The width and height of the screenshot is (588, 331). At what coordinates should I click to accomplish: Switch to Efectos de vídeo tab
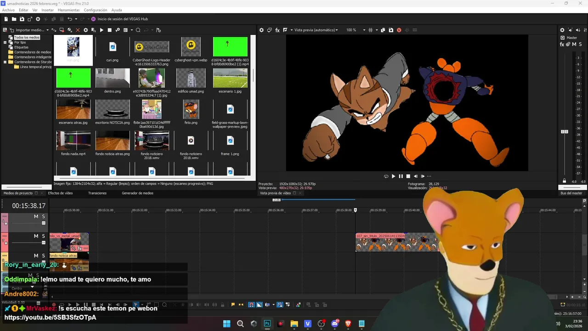(x=60, y=193)
